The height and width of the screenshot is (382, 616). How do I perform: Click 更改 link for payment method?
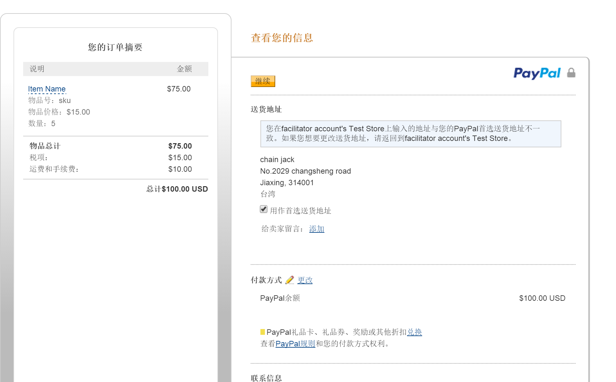305,280
